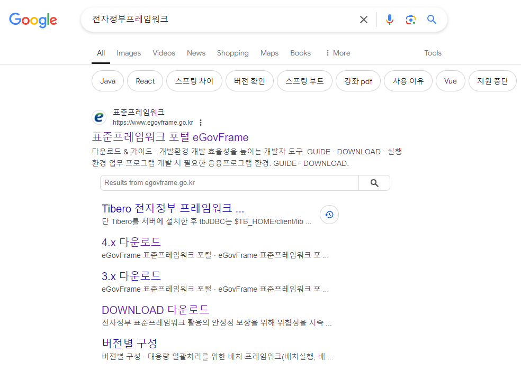Click the '표준프레임워크' site name
The width and height of the screenshot is (521, 371).
coord(139,113)
